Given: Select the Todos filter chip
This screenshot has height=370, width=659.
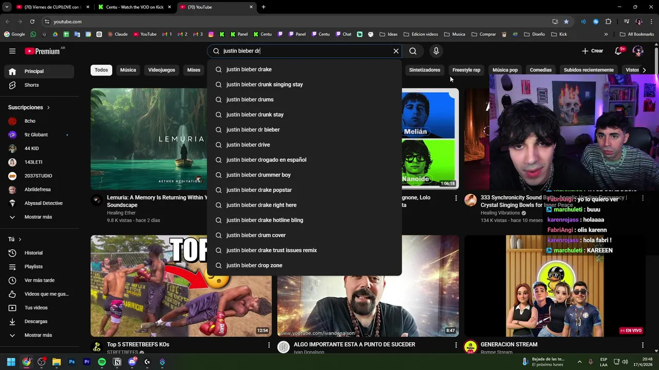Looking at the screenshot, I should pyautogui.click(x=101, y=70).
